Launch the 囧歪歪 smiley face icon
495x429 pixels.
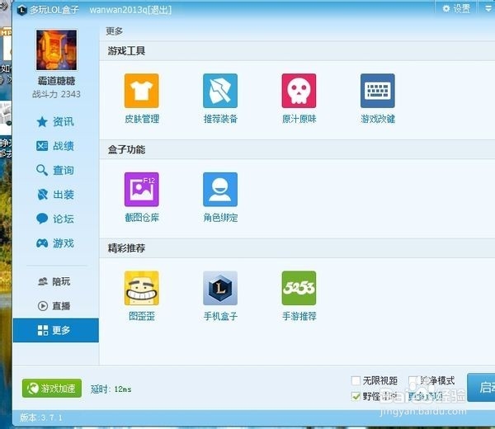pos(141,288)
